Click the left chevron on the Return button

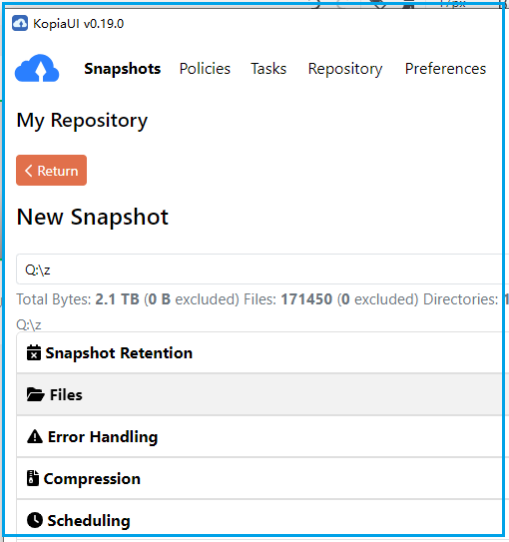29,171
